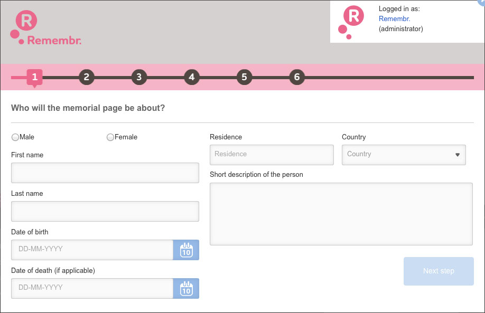The width and height of the screenshot is (485, 313).
Task: Focus the First name field
Action: [x=105, y=173]
